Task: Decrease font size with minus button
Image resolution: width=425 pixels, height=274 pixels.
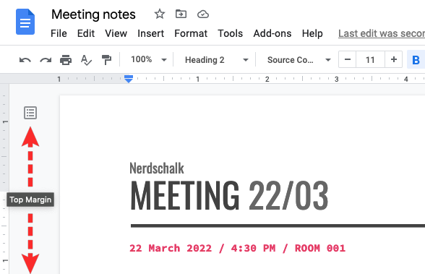Action: click(348, 59)
